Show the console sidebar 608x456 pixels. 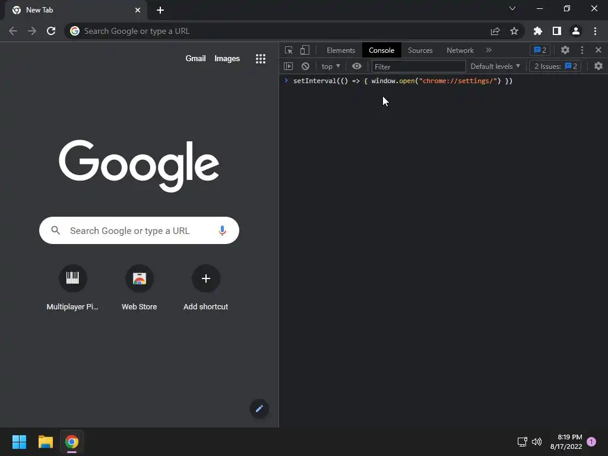point(288,66)
